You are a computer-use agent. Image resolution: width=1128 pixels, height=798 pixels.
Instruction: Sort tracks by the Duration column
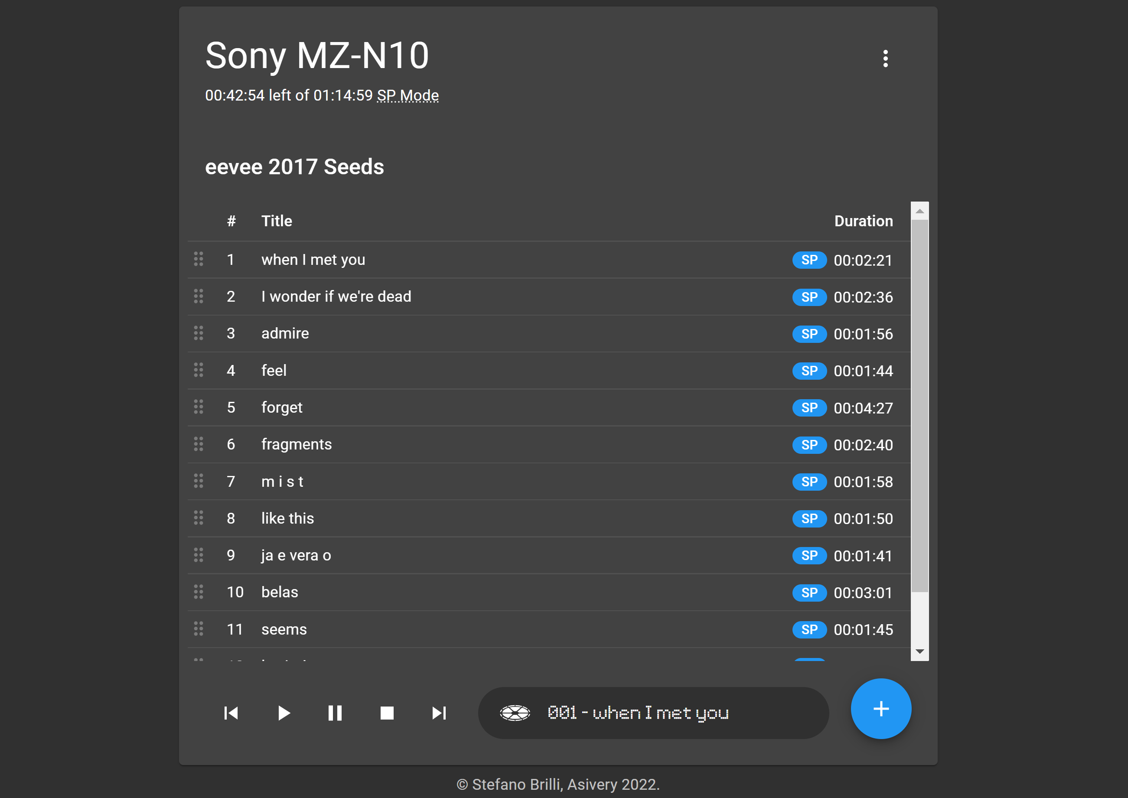point(863,221)
